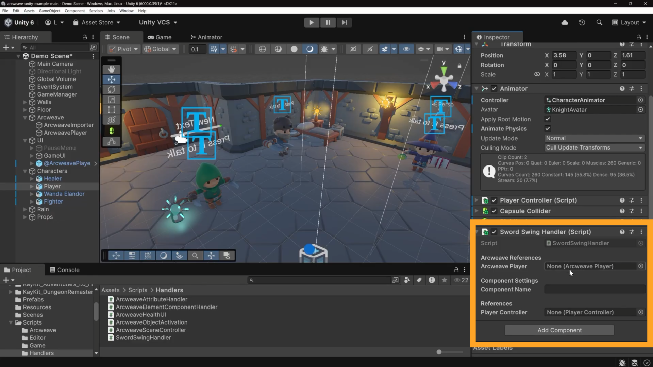Select the Scale tool in scene
653x367 pixels.
pos(112,100)
